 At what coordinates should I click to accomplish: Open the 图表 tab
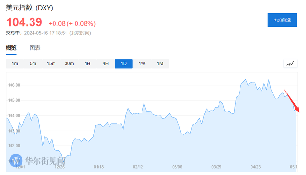(35, 48)
